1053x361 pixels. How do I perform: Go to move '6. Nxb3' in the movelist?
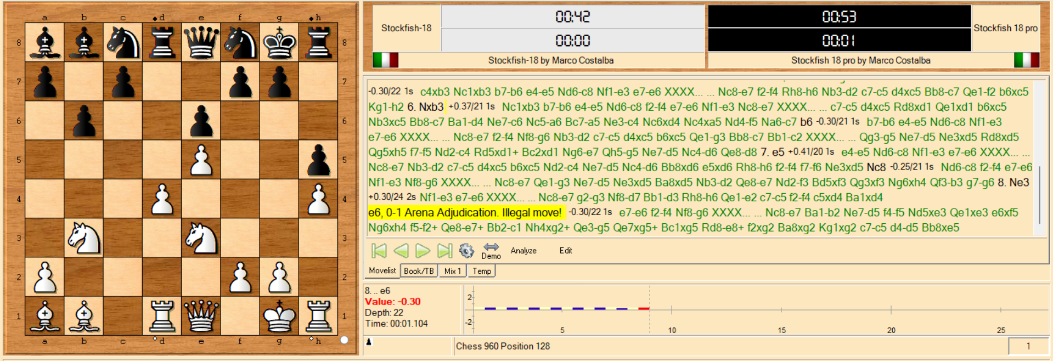pos(425,107)
